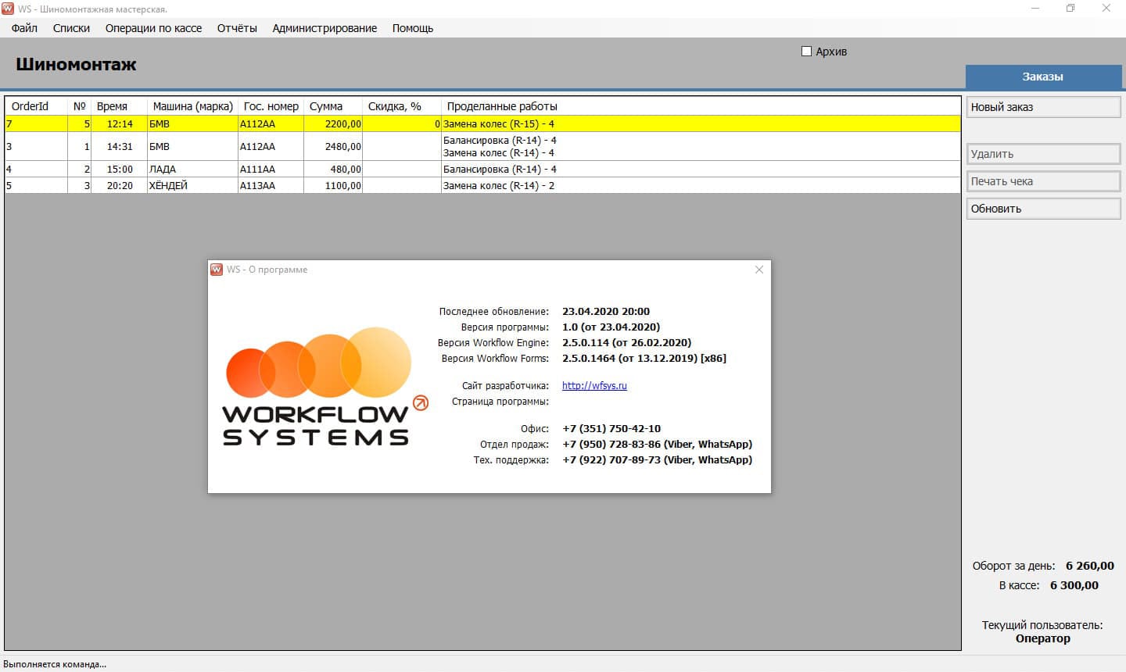Open the Файл menu

[24, 28]
